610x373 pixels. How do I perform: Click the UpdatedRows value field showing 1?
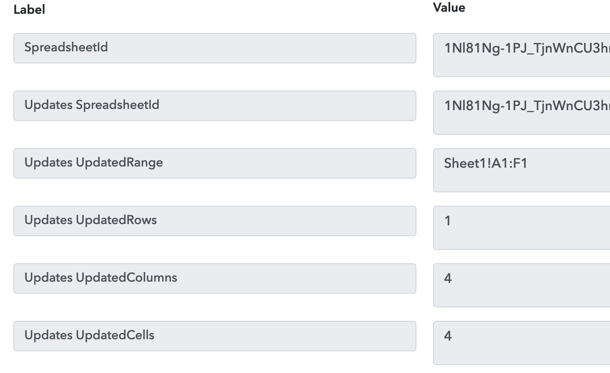[522, 228]
